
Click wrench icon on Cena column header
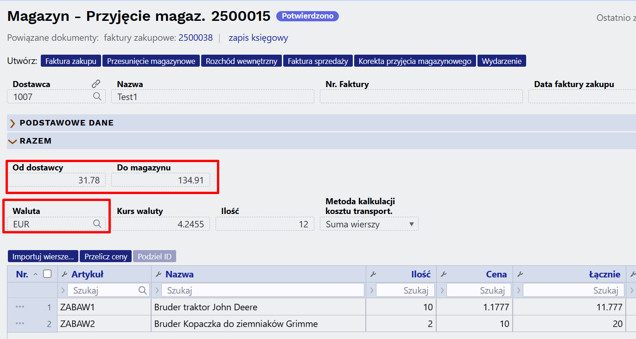(x=444, y=274)
